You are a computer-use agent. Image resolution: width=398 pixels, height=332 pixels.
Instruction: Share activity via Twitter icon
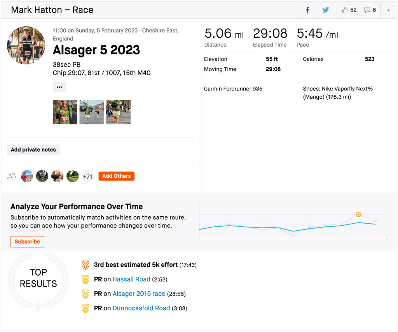[326, 10]
